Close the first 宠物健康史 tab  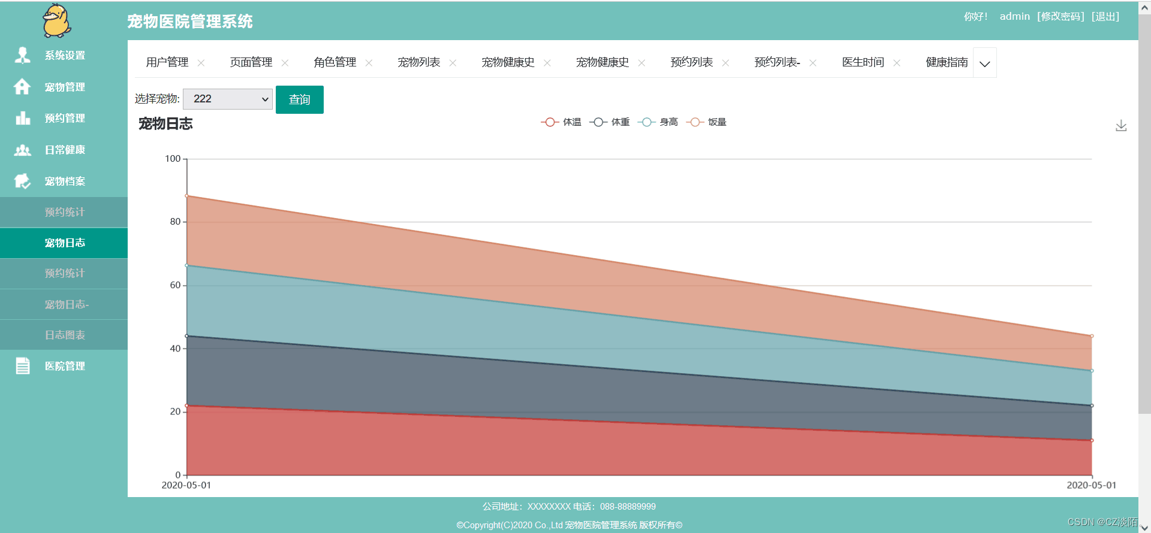click(x=547, y=63)
